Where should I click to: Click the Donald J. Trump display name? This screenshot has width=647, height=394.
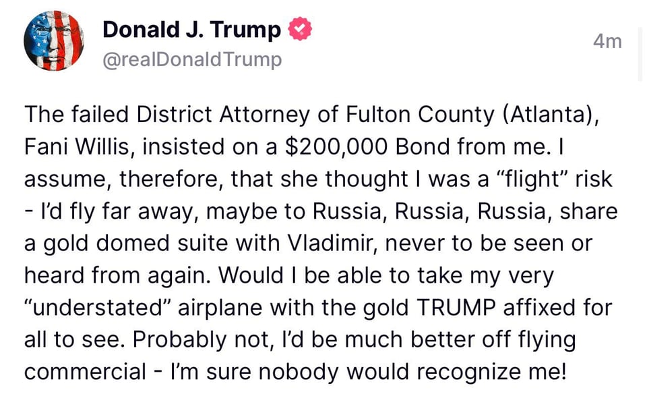[191, 29]
